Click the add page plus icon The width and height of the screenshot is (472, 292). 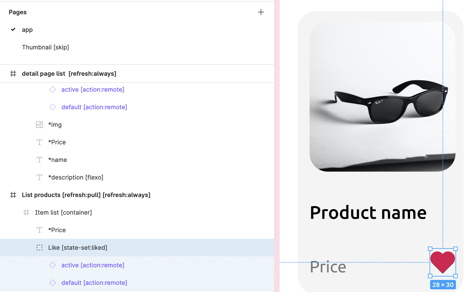pos(261,12)
